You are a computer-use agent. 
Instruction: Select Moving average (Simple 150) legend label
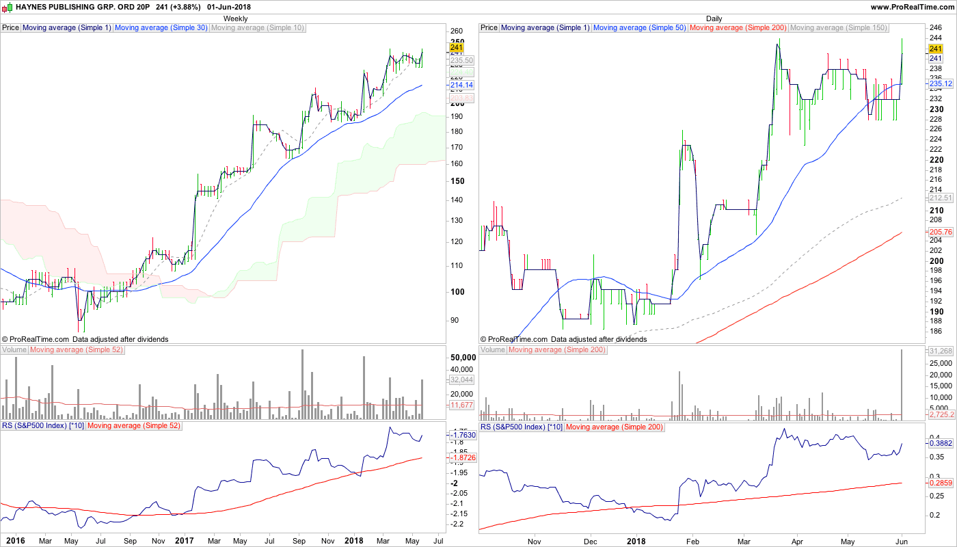click(x=839, y=28)
